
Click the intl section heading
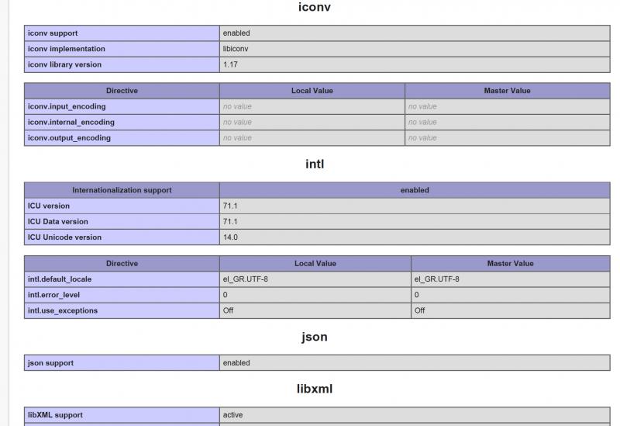point(315,164)
